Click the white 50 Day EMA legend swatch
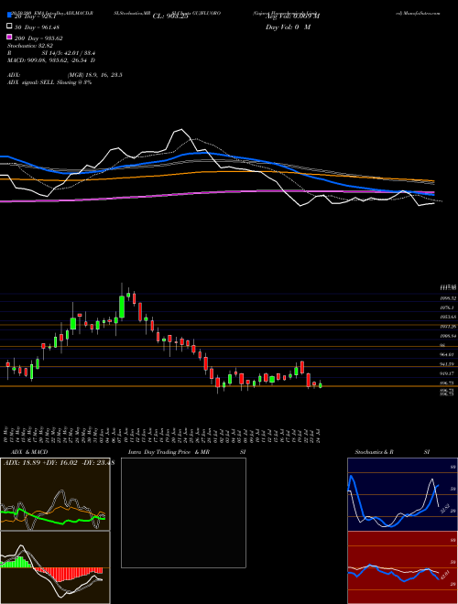Image resolution: width=458 pixels, height=604 pixels. [9, 27]
